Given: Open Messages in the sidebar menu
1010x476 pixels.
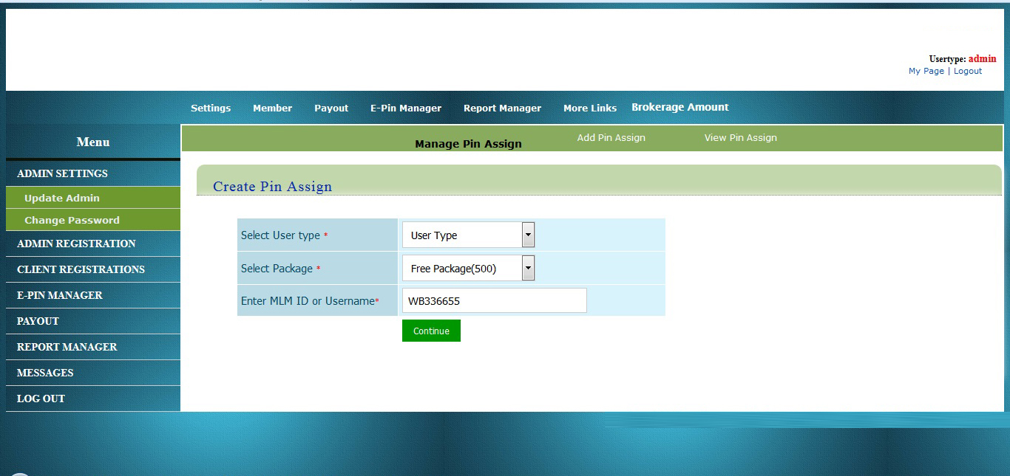Looking at the screenshot, I should point(45,373).
